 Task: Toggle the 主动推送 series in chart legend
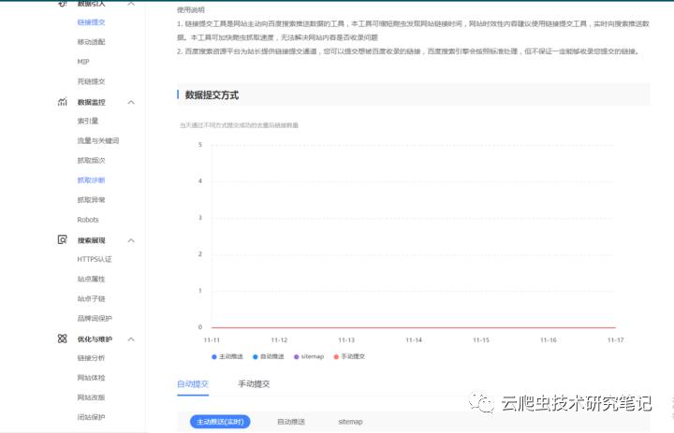point(227,356)
